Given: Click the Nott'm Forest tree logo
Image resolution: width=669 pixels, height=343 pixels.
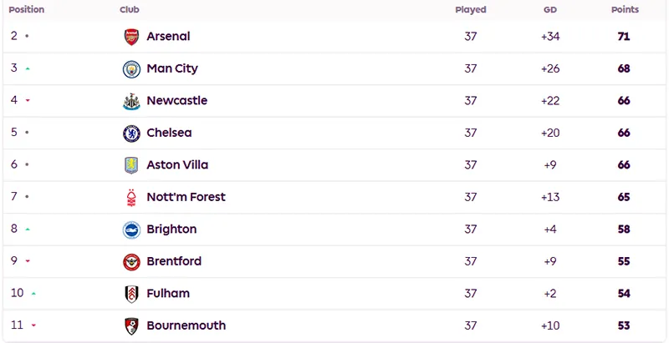Looking at the screenshot, I should coord(131,198).
